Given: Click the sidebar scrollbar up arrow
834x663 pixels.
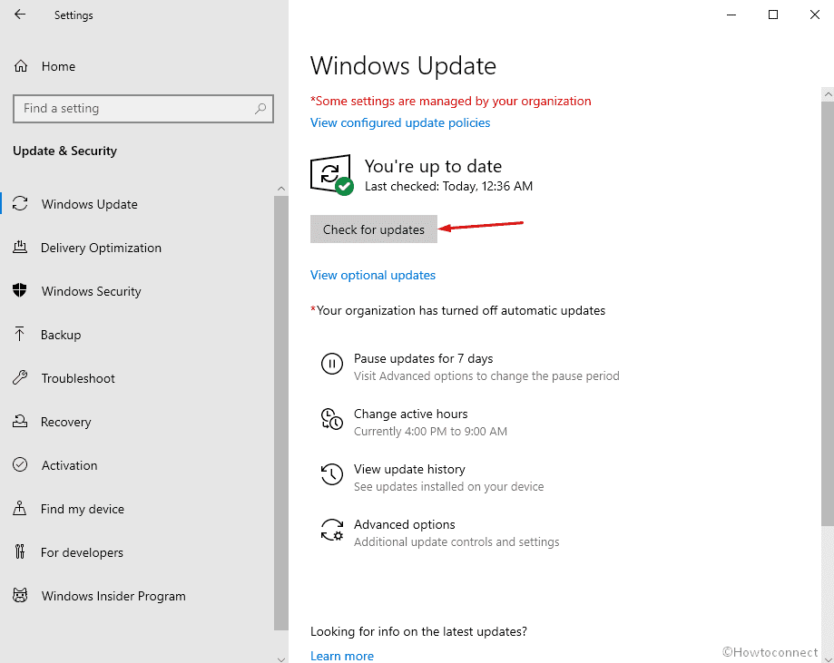Looking at the screenshot, I should click(x=281, y=189).
